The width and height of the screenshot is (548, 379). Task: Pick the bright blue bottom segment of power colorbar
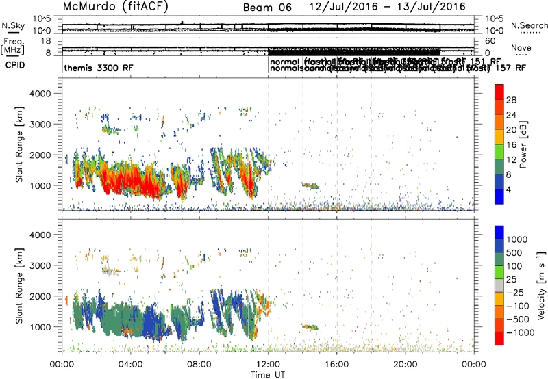(499, 197)
